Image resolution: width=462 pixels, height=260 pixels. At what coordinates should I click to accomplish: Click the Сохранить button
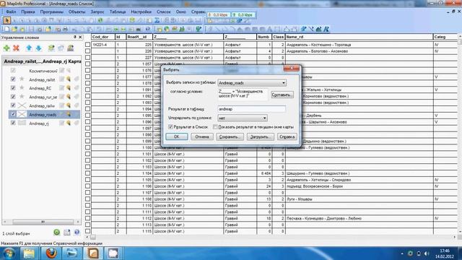click(230, 136)
